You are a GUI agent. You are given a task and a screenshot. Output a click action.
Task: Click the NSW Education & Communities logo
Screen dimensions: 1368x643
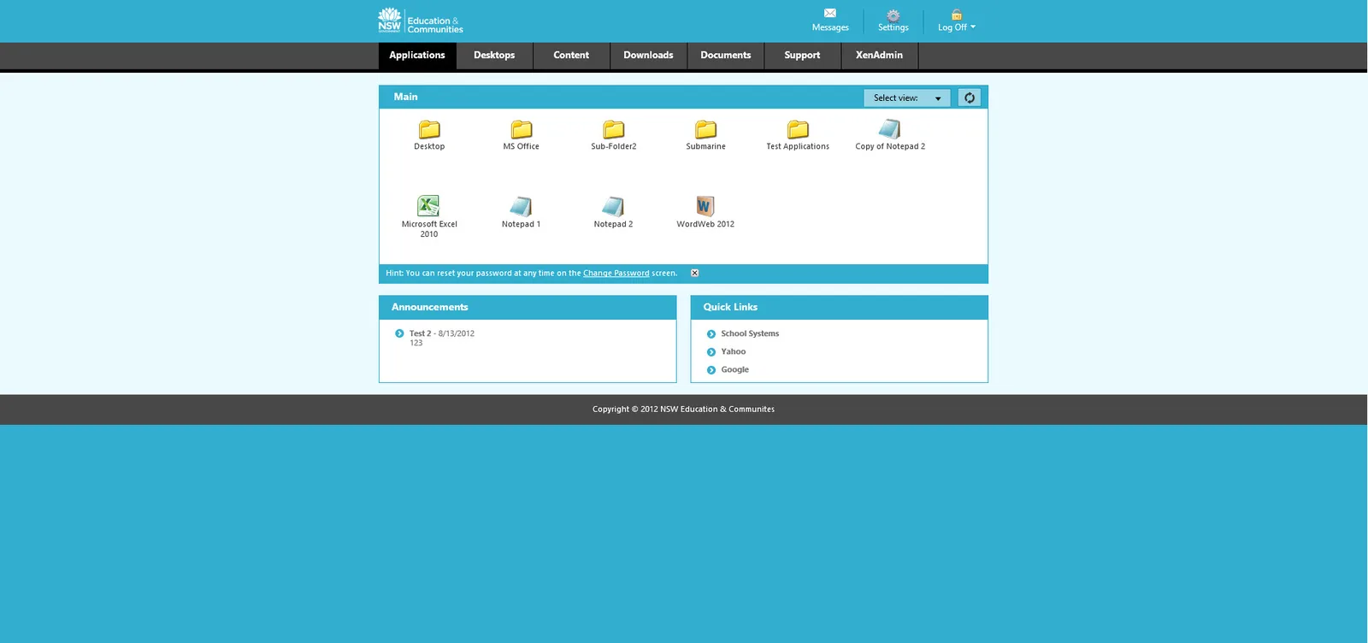(x=421, y=21)
